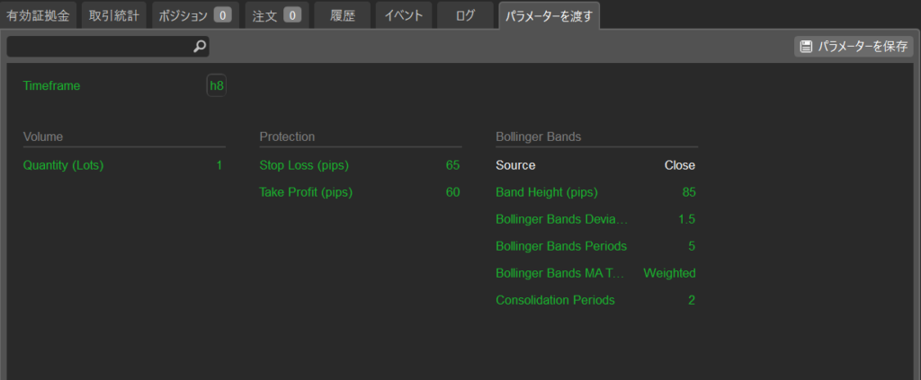Open the 履歴 tab
921x380 pixels.
point(342,15)
